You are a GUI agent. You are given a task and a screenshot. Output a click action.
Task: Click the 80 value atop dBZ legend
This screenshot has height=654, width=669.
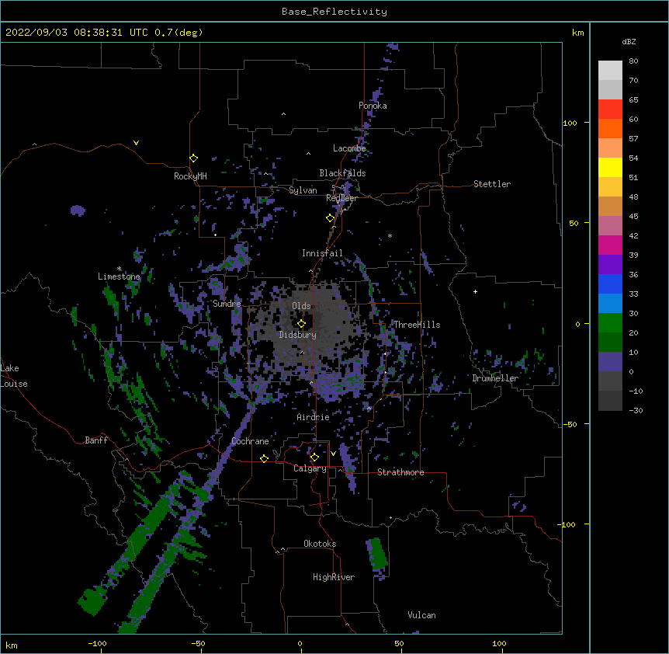633,61
